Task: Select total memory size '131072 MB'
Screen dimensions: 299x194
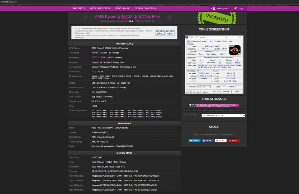Action: tap(97, 157)
